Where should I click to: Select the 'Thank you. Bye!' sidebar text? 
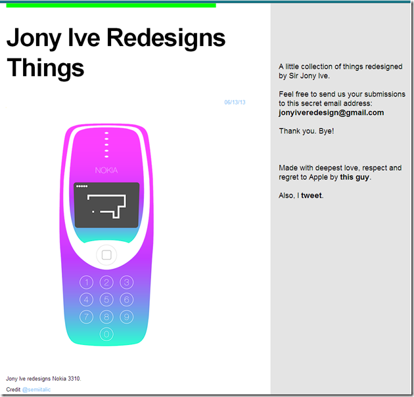[306, 131]
